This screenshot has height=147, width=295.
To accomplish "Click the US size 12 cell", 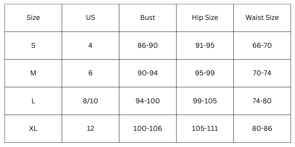I will (x=90, y=129).
